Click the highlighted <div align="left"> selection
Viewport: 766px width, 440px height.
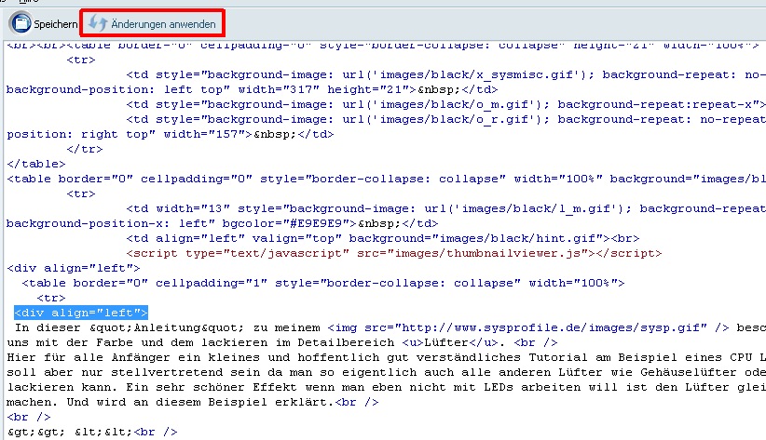coord(81,313)
